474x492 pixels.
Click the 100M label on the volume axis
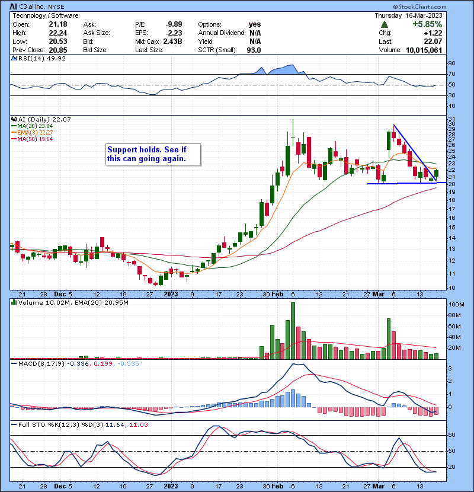[457, 304]
